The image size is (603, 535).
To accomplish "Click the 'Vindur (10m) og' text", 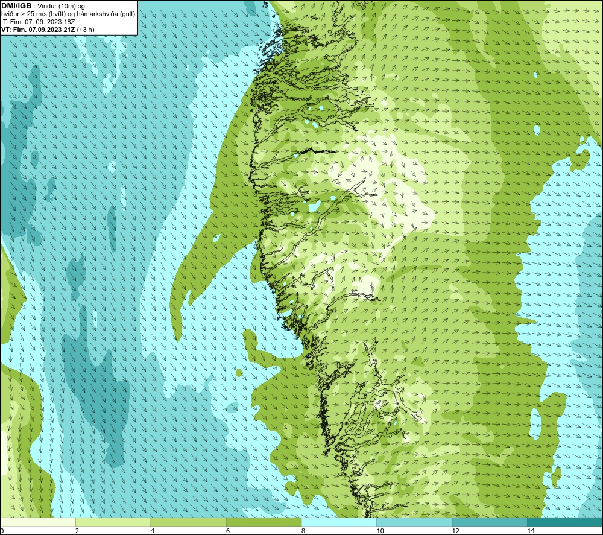I will click(61, 7).
